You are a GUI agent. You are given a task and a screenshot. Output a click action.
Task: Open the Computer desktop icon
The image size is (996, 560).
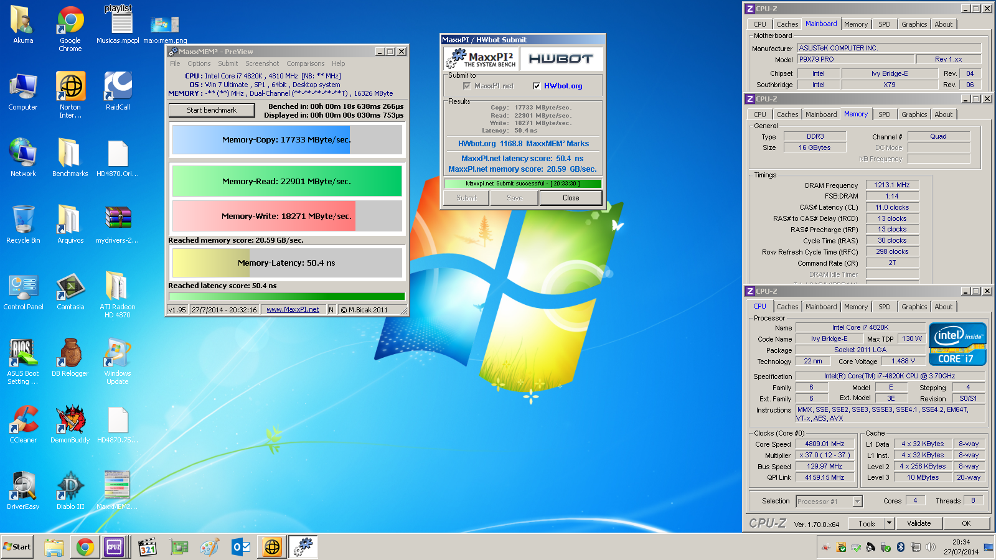[x=23, y=91]
